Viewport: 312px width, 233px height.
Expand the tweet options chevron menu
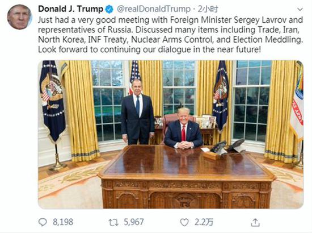[x=300, y=9]
